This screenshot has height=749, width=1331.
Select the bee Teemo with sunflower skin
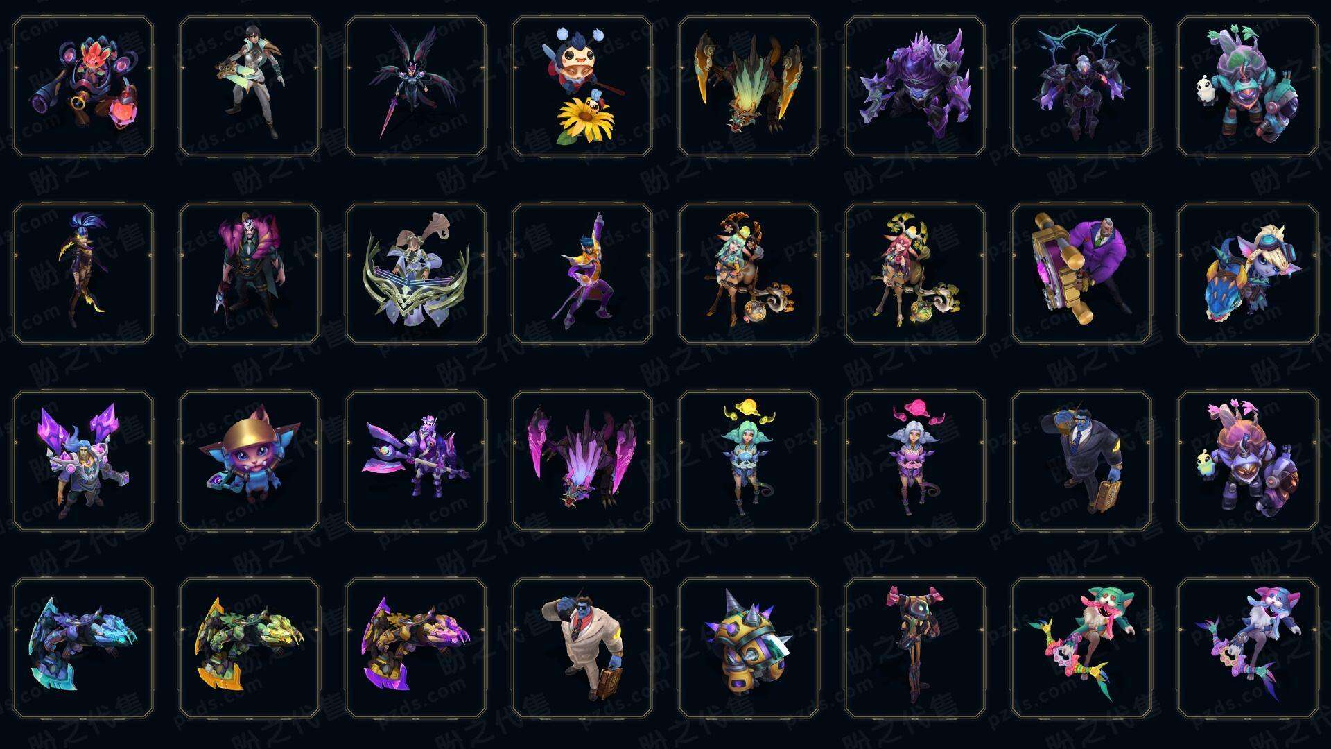pos(582,87)
